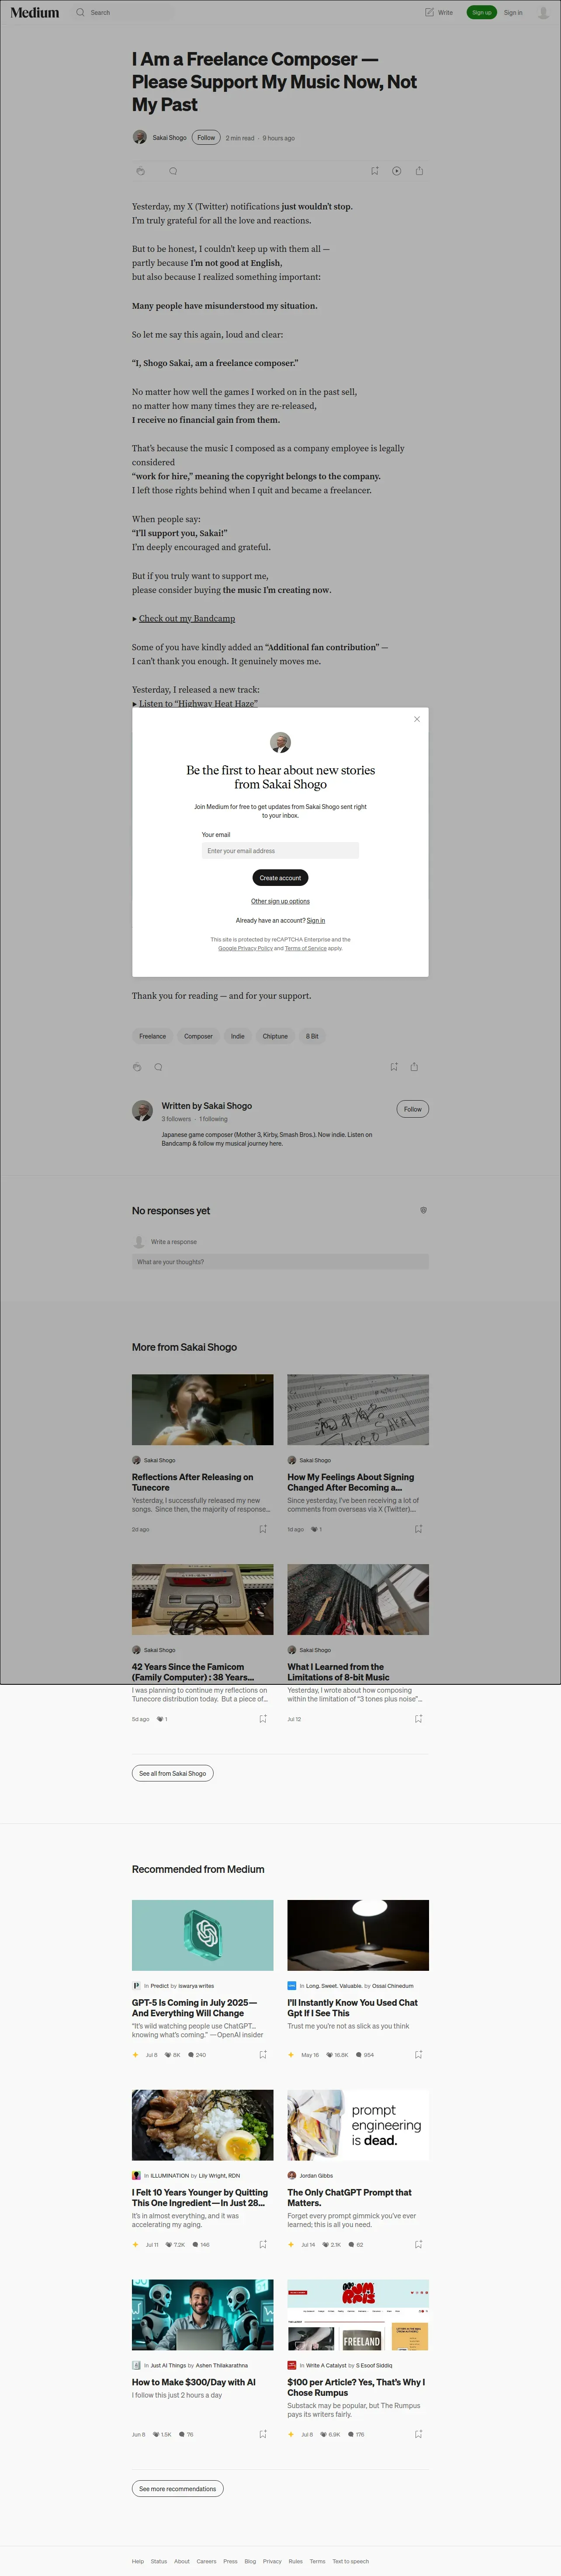
Task: Save 'GPT-5 Is Coming in July 2025' story
Action: (x=263, y=2055)
